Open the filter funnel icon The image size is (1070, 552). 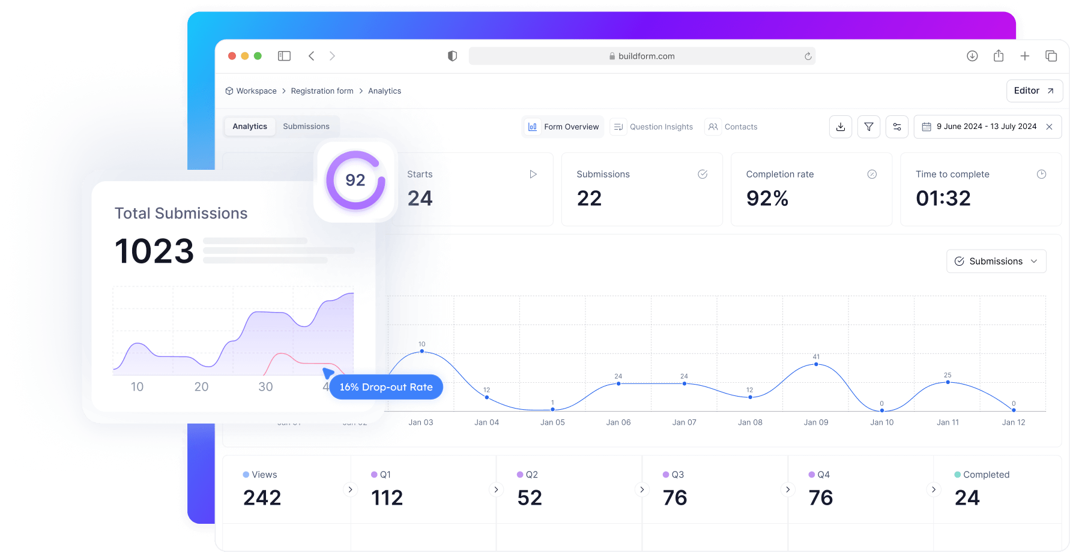point(868,127)
